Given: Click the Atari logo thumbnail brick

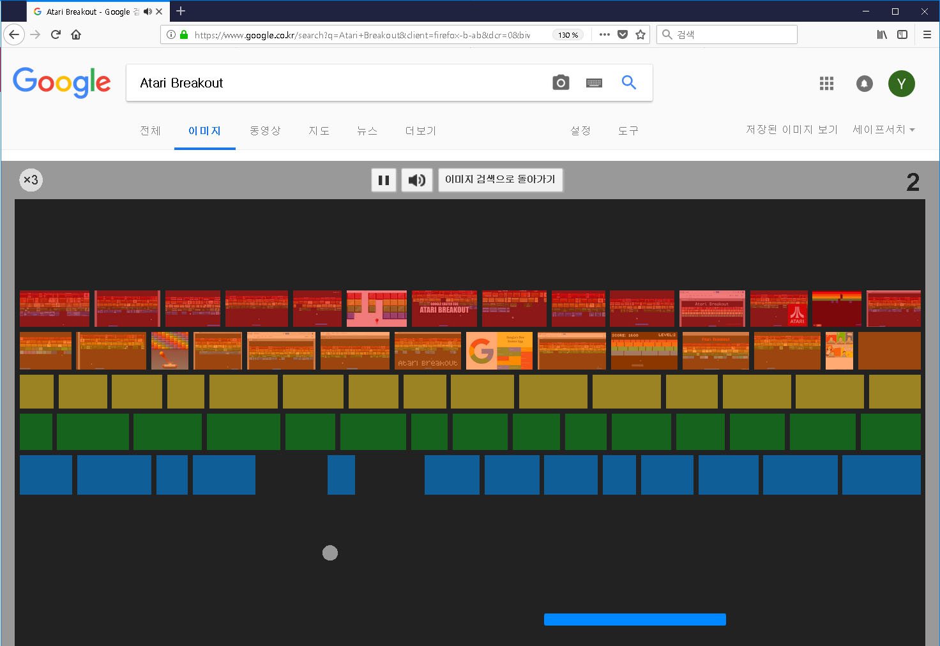Looking at the screenshot, I should [780, 308].
